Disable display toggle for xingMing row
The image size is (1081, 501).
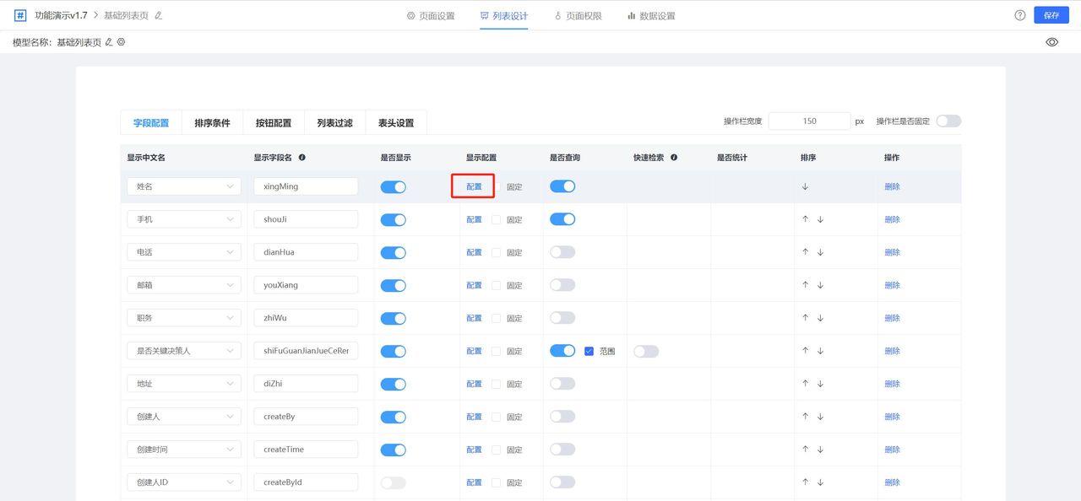pyautogui.click(x=393, y=186)
